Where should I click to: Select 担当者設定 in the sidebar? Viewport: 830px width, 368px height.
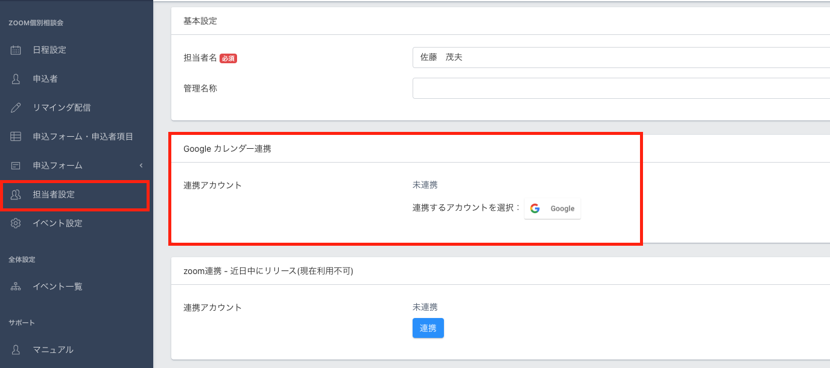click(x=54, y=195)
